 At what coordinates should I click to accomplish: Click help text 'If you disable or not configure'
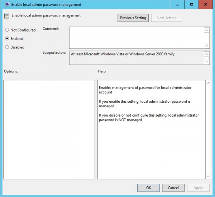pos(149,117)
